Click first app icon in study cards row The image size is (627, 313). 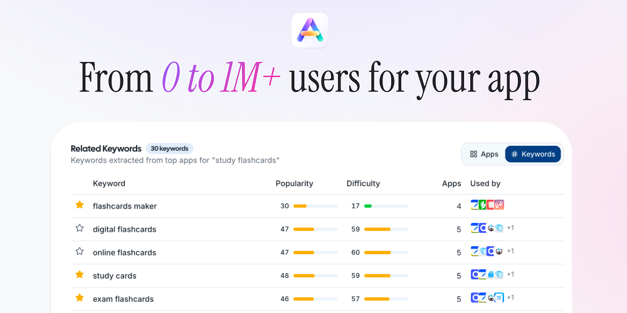(475, 275)
